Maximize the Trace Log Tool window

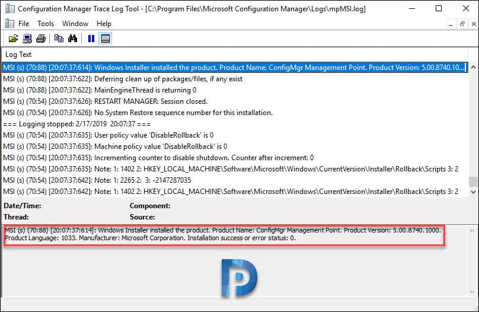(439, 8)
